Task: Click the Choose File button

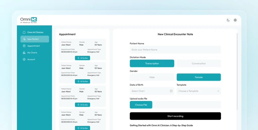Action: tap(141, 105)
